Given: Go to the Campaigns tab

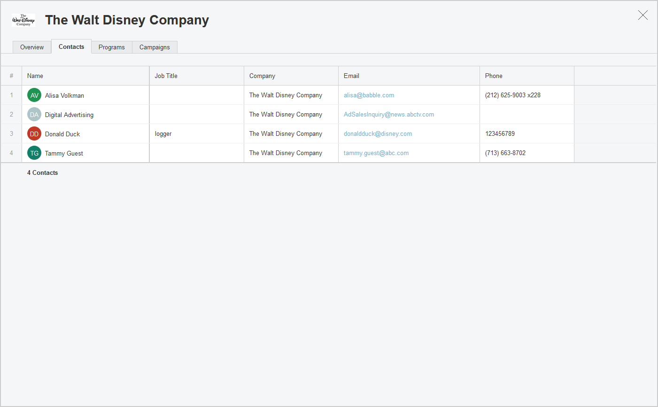Looking at the screenshot, I should click(x=155, y=47).
